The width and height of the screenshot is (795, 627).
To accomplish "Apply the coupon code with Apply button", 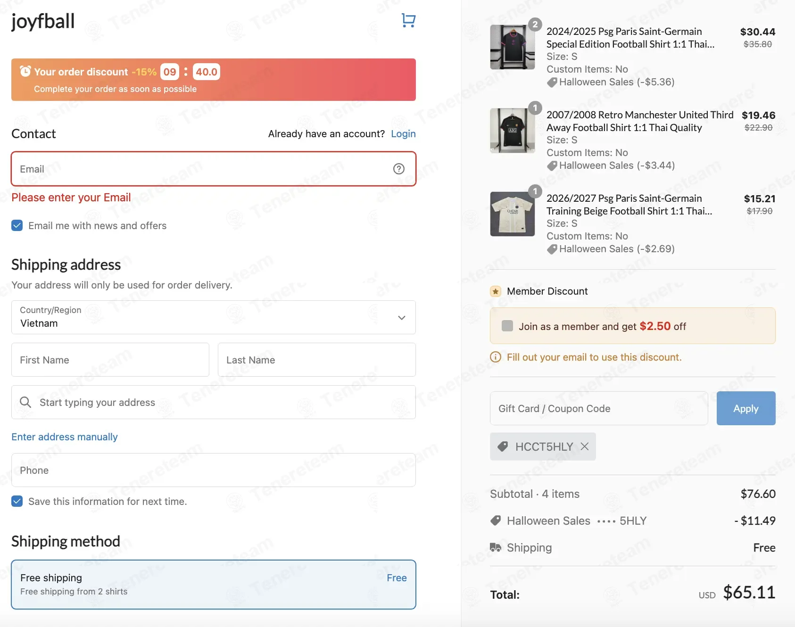I will pos(746,408).
